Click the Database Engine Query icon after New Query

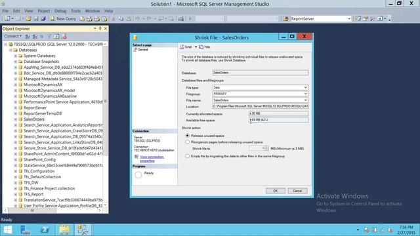[x=82, y=19]
